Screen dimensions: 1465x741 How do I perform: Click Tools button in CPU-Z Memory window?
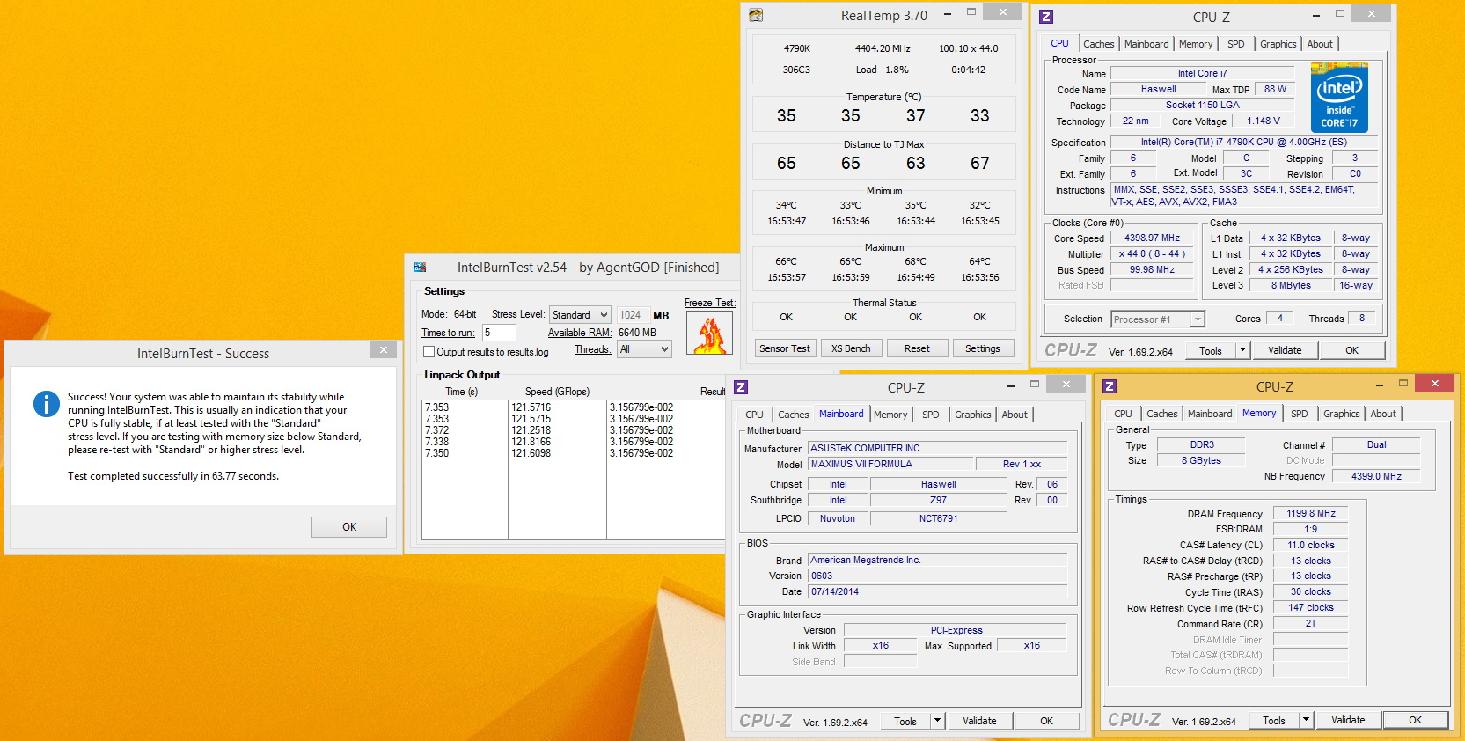[1273, 720]
